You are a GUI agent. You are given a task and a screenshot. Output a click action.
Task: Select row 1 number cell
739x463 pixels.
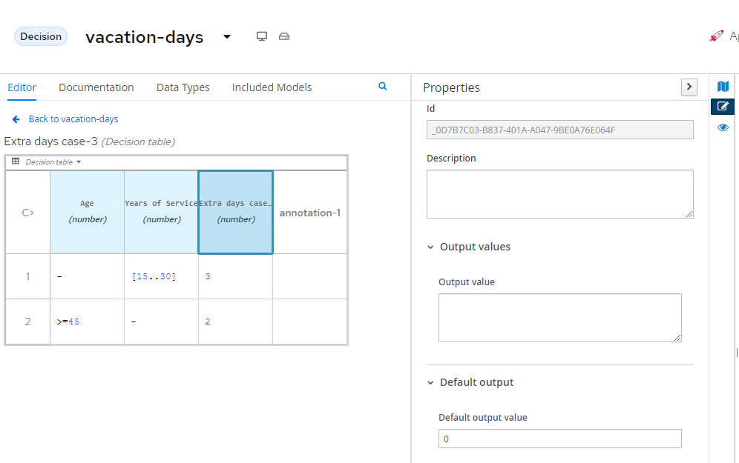[27, 276]
